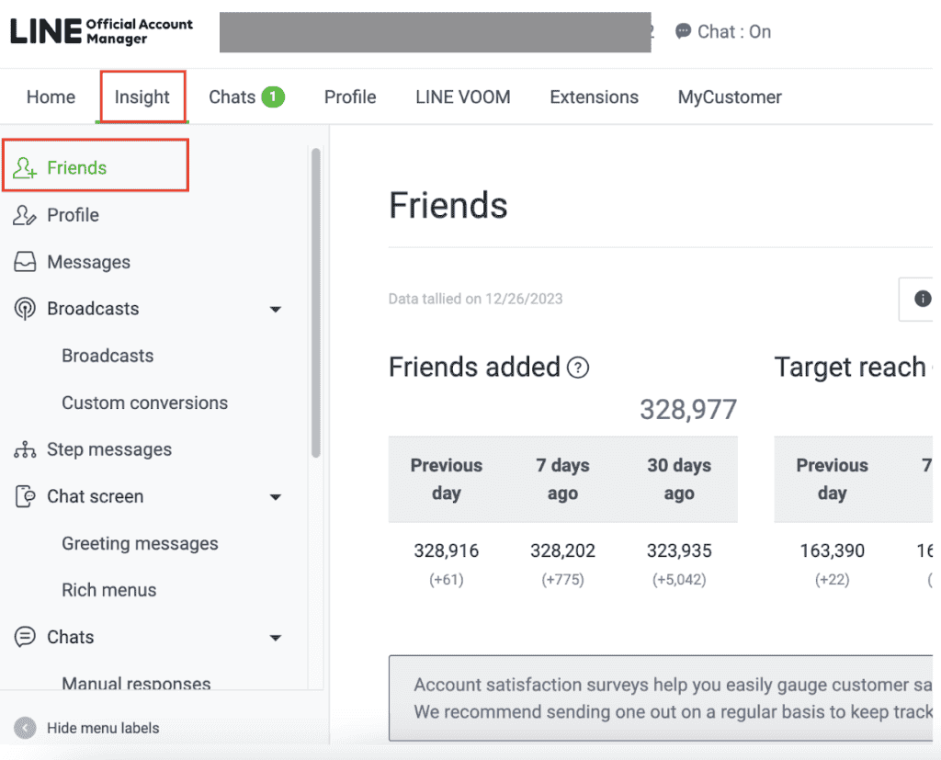Click the 30 days ago value 323,935
The image size is (941, 760).
(x=679, y=550)
